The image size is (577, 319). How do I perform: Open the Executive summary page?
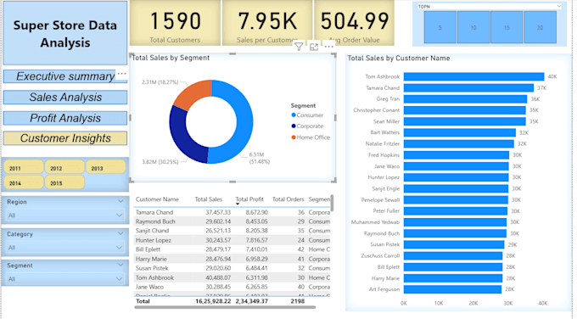tap(65, 76)
